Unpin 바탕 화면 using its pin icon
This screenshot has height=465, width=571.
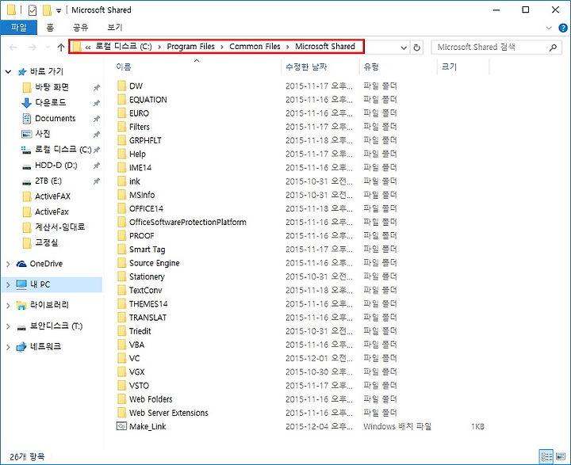tap(97, 88)
